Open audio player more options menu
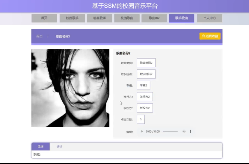The width and height of the screenshot is (249, 164). pos(190,131)
